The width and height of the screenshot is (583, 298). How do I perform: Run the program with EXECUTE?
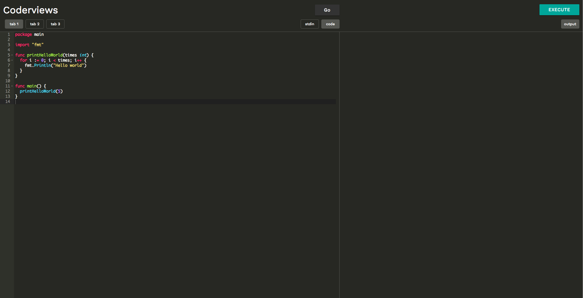(x=559, y=9)
